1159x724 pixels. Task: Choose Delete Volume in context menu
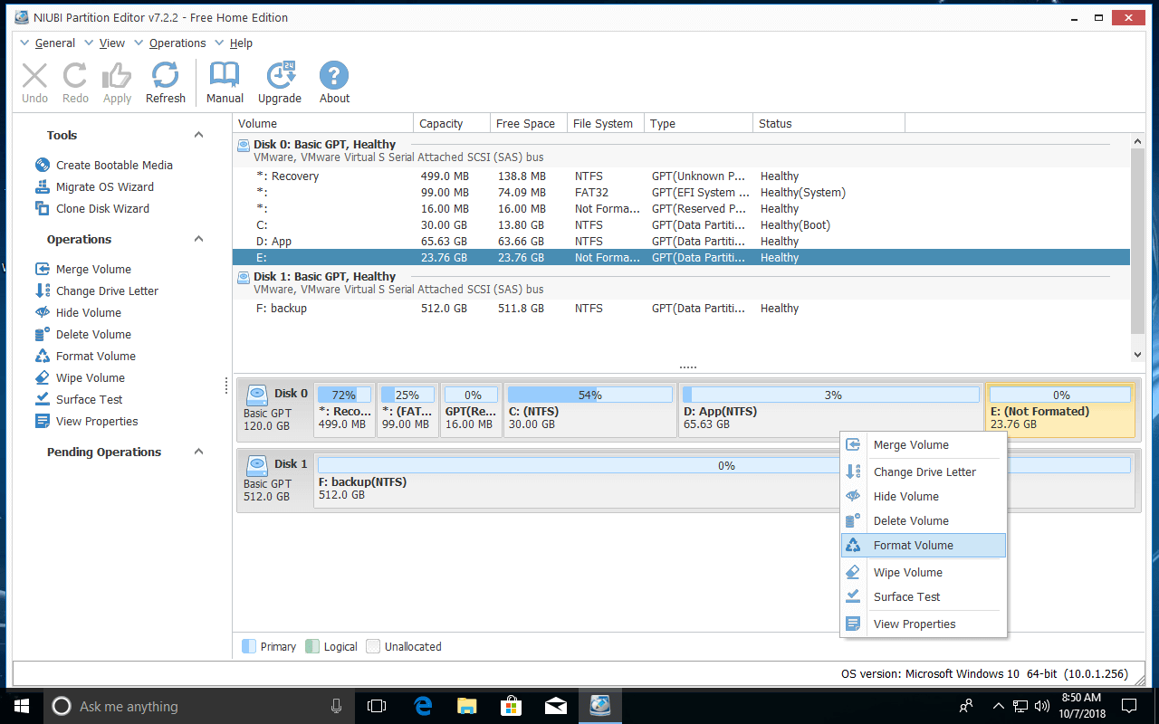[924, 520]
